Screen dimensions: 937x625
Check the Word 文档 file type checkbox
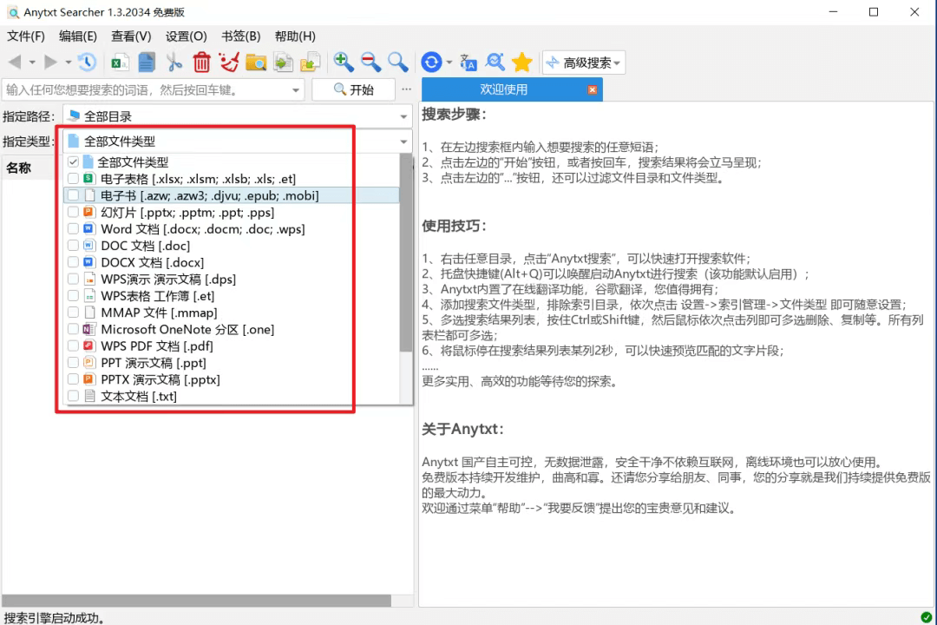(73, 229)
